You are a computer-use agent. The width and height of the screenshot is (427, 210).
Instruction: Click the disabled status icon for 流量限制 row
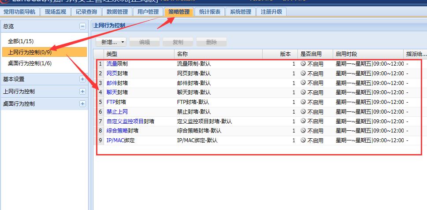[x=303, y=64]
